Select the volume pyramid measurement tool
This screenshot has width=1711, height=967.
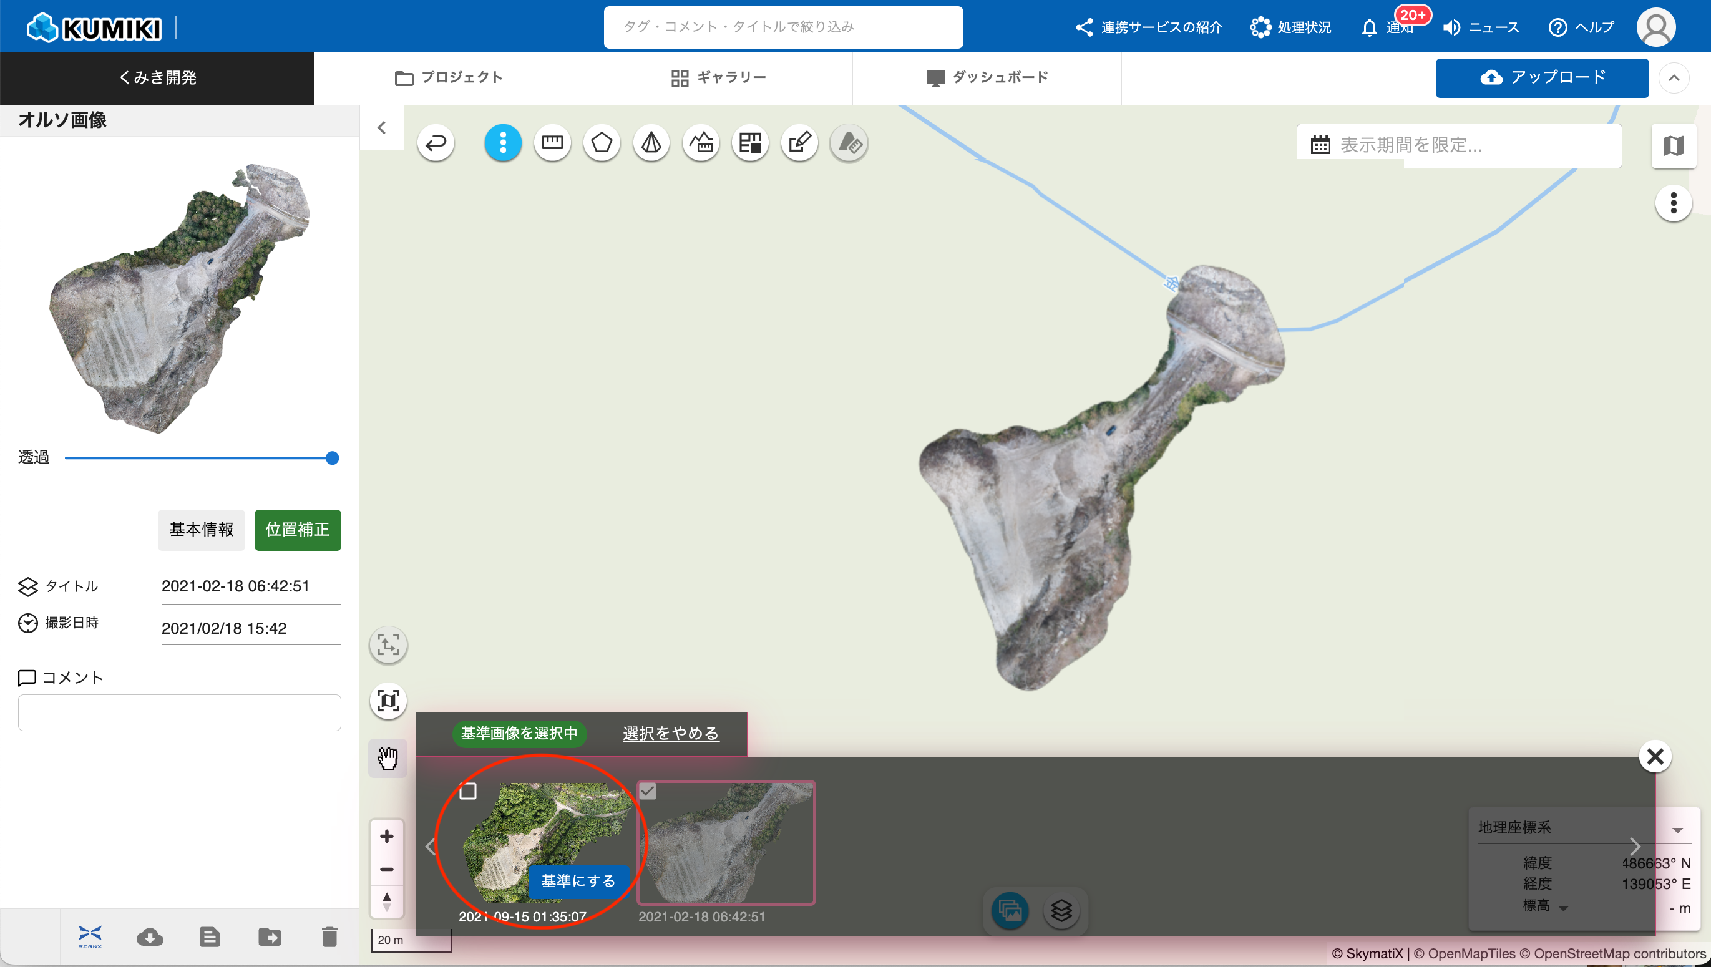[x=651, y=143]
